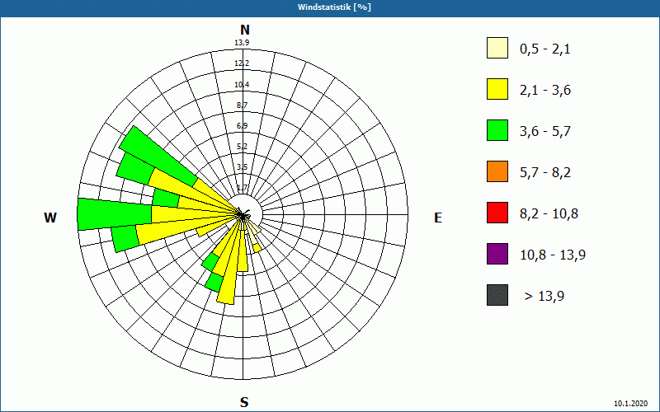The height and width of the screenshot is (412, 660).
Task: Click the "8,2 - 10,8" legend label
Action: pos(549,214)
